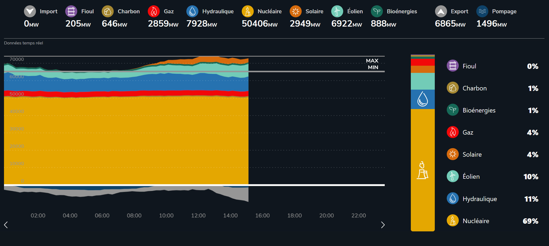The image size is (549, 246).
Task: Click the 02:00 time axis label
Action: [x=38, y=215]
